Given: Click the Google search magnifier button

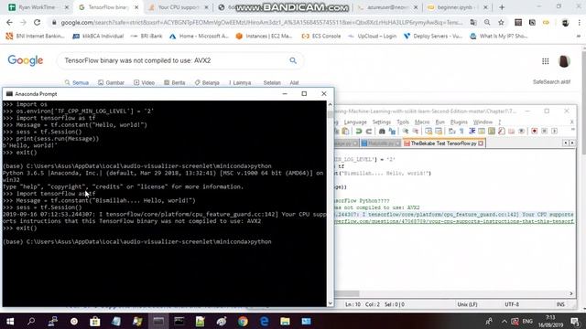Looking at the screenshot, I should (x=293, y=60).
